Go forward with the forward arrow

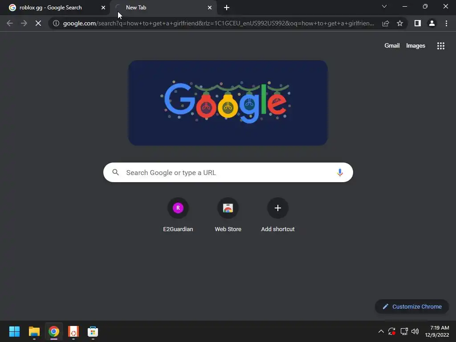tap(24, 23)
